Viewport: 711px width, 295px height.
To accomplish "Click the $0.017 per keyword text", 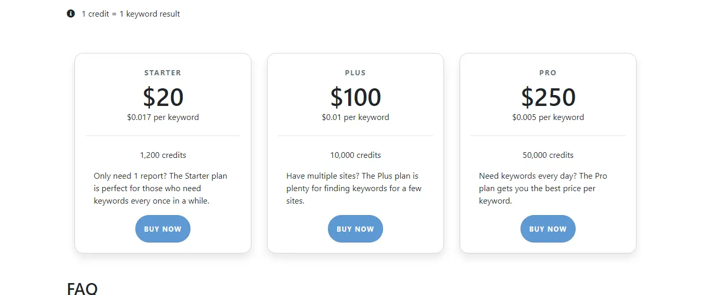I will [163, 117].
